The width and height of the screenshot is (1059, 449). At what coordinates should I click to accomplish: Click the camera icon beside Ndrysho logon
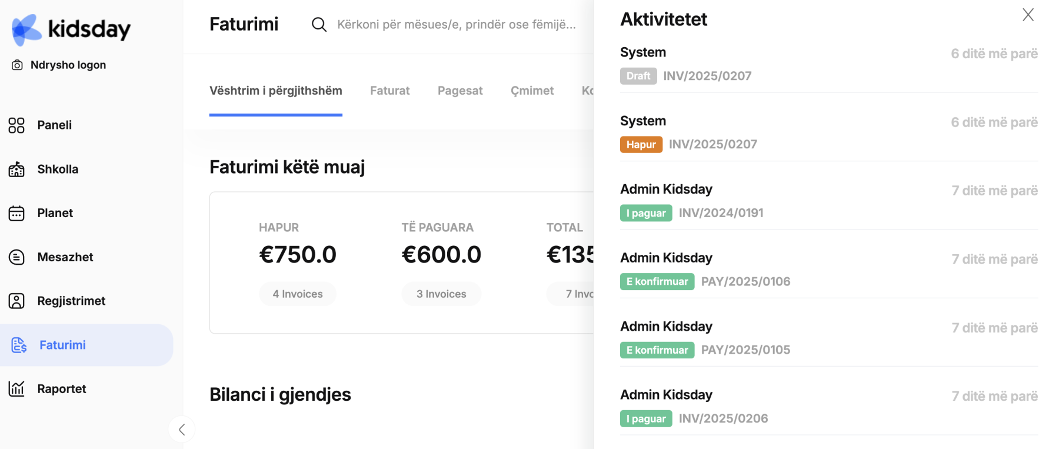tap(18, 65)
